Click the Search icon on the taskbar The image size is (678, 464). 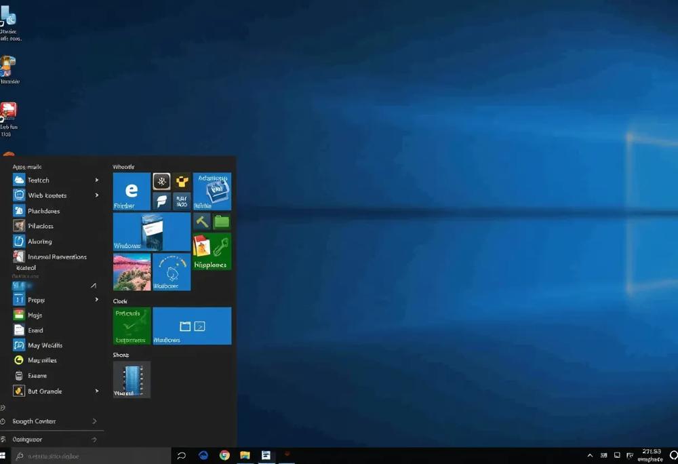[181, 455]
